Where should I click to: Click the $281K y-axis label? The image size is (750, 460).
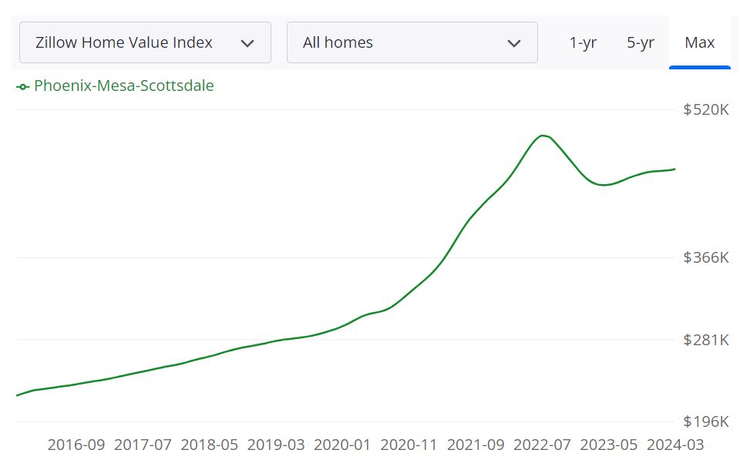[x=706, y=340]
